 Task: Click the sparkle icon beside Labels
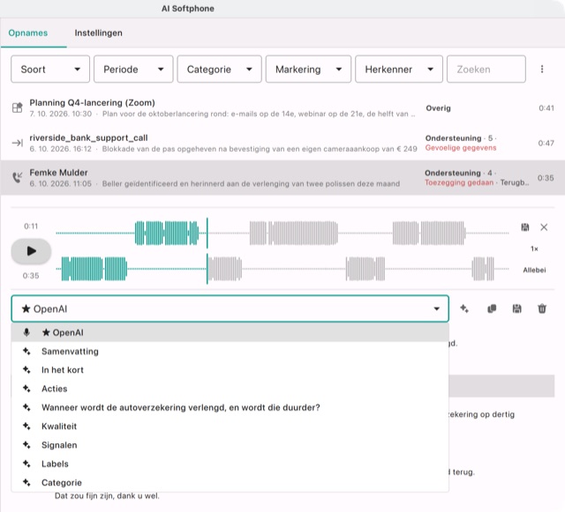coord(26,464)
